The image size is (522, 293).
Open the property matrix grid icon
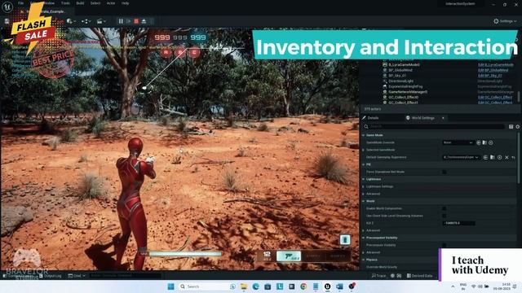(x=511, y=127)
